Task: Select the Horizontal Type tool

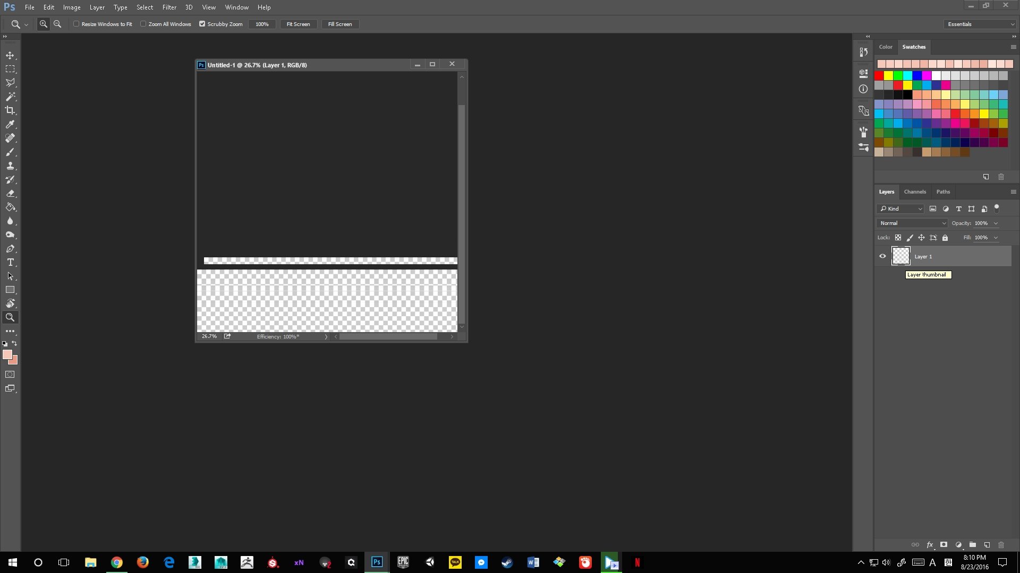Action: (10, 262)
